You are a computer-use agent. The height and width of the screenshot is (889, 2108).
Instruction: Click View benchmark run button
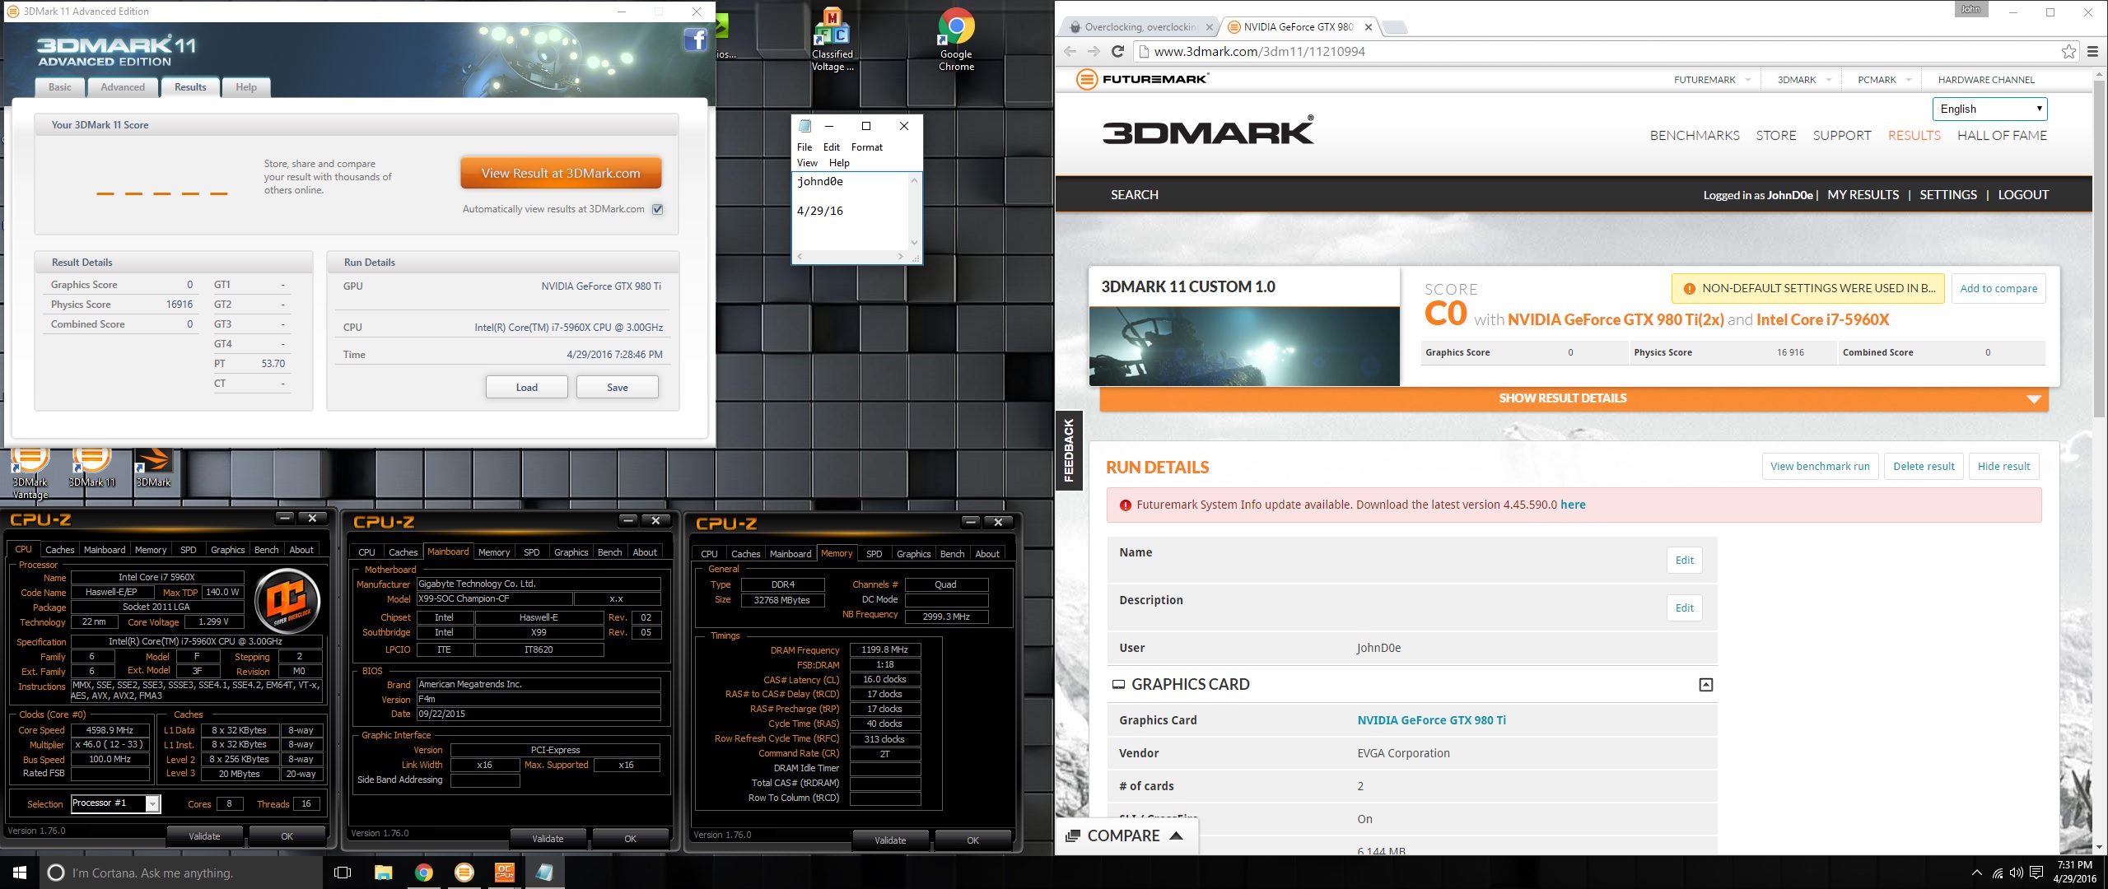click(x=1820, y=467)
